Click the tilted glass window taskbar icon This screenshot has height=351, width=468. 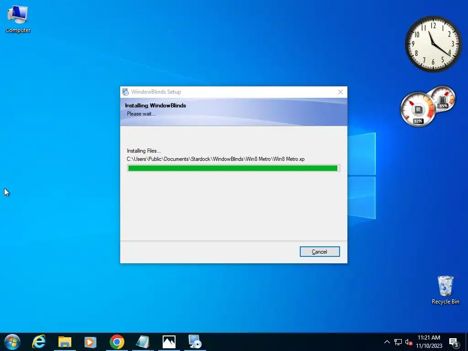143,342
